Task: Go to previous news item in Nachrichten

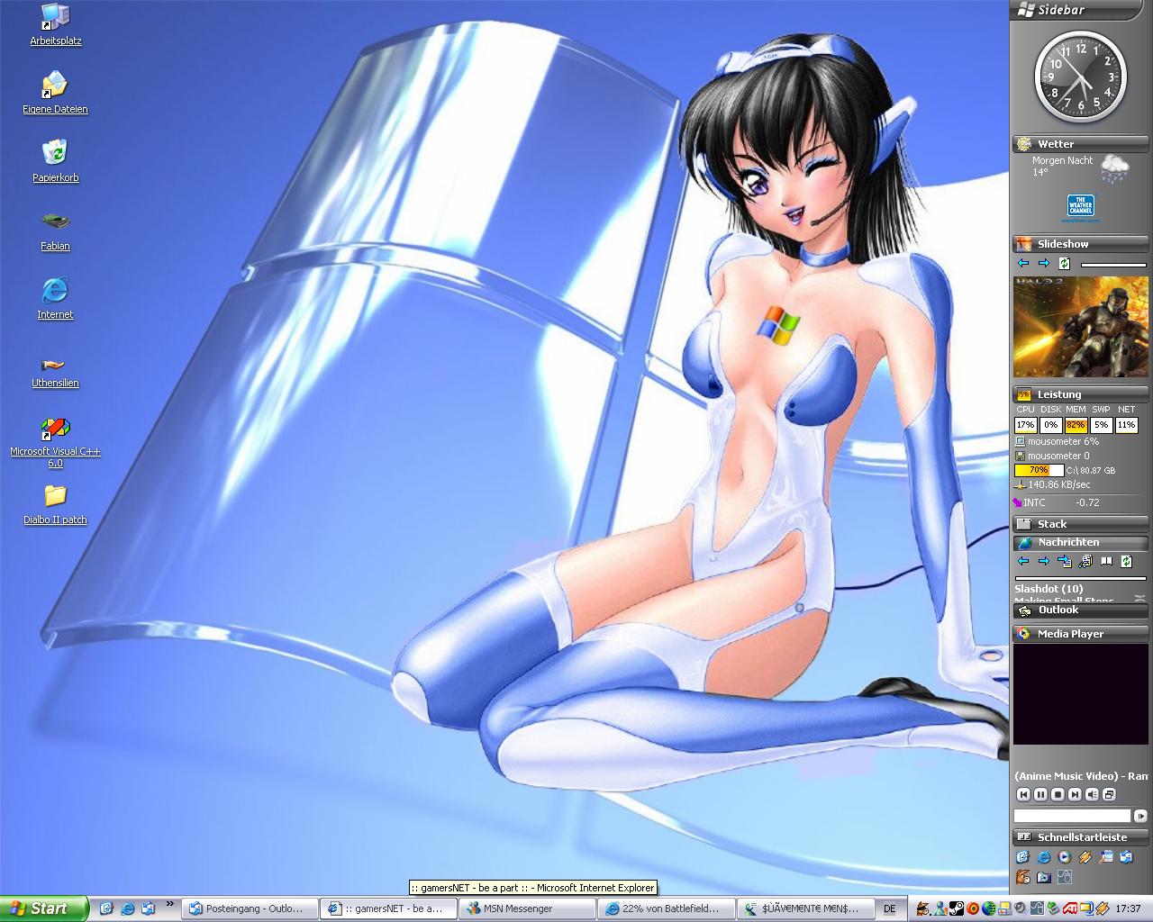Action: [1023, 561]
